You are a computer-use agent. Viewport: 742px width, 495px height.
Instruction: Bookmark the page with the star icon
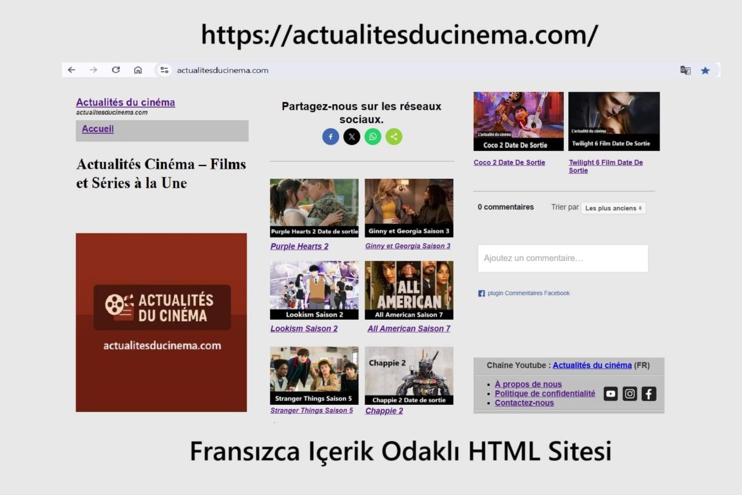coord(705,70)
